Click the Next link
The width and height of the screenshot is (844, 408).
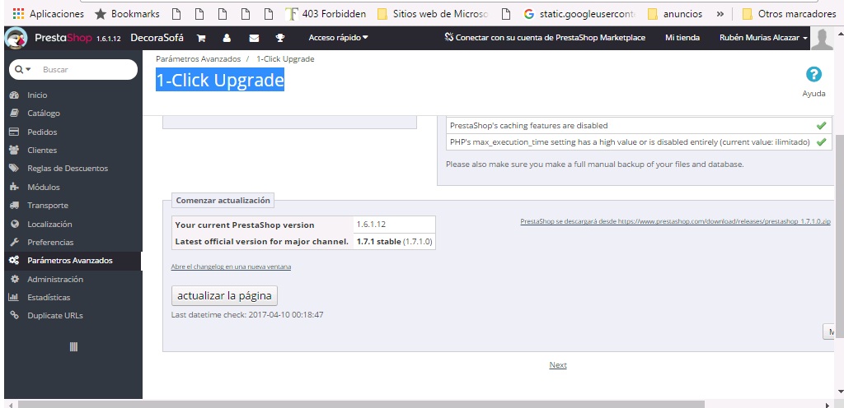click(x=558, y=365)
